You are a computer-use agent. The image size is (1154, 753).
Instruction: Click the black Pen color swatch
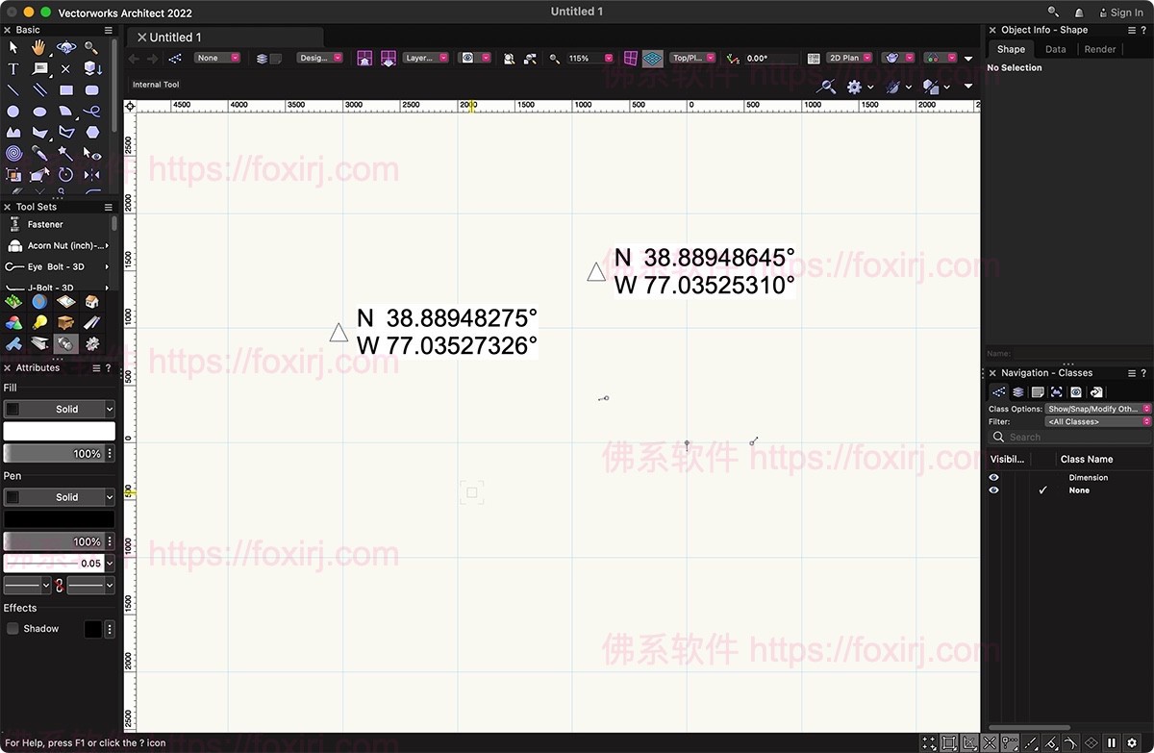coord(60,518)
